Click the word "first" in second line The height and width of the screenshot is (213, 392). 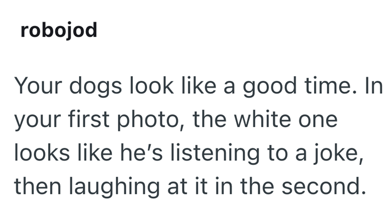click(89, 119)
